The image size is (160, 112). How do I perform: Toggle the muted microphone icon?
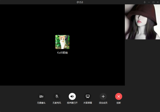pos(57,96)
